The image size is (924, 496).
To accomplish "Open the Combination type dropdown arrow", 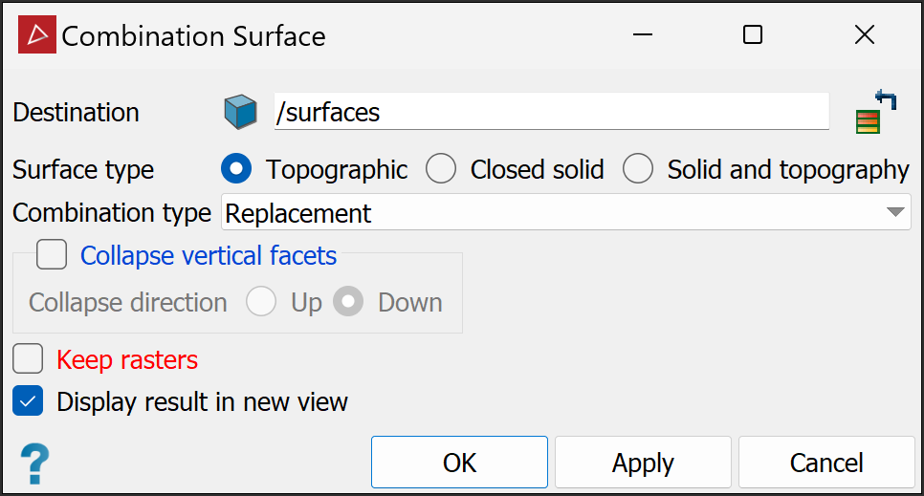I will click(x=895, y=213).
